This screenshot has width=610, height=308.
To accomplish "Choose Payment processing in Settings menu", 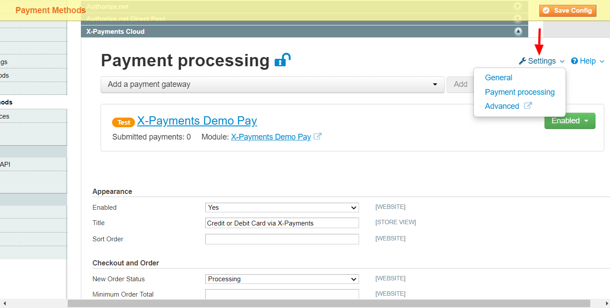I will pos(519,92).
